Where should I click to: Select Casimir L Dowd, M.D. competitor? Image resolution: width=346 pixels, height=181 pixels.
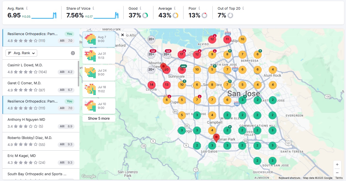point(41,69)
